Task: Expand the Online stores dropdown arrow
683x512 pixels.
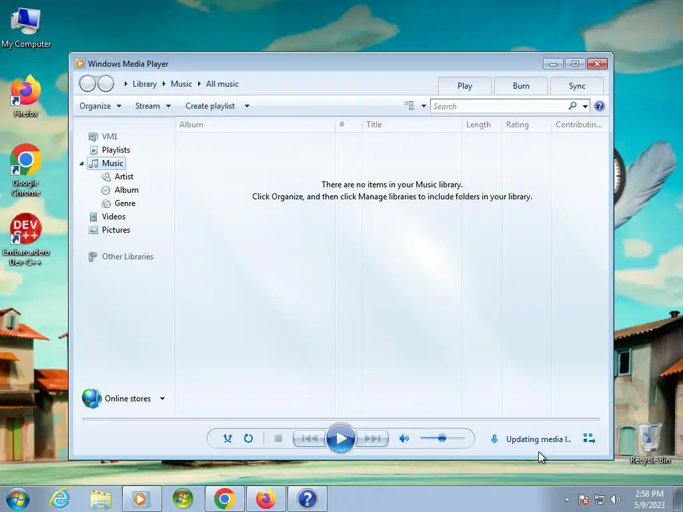Action: pos(162,399)
